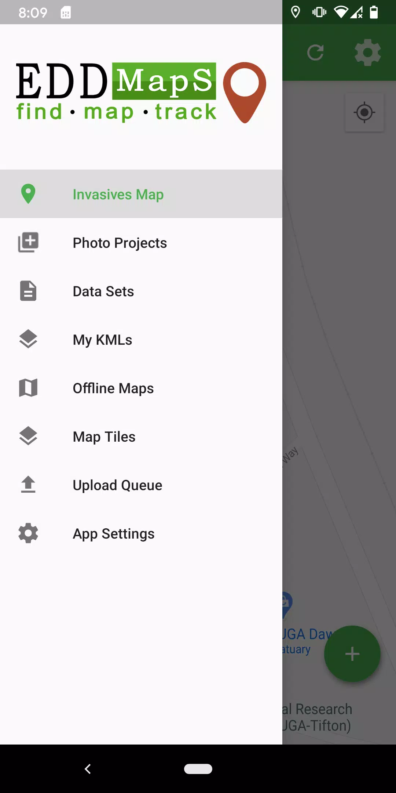Click the Upload Queue arrow icon

coord(28,485)
